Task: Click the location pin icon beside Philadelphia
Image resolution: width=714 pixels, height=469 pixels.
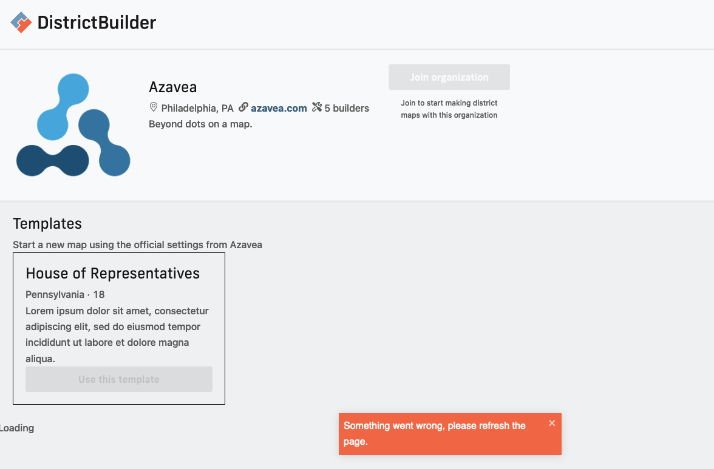Action: [x=154, y=107]
